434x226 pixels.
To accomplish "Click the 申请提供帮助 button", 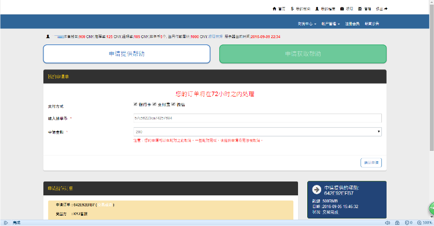I will pyautogui.click(x=127, y=54).
